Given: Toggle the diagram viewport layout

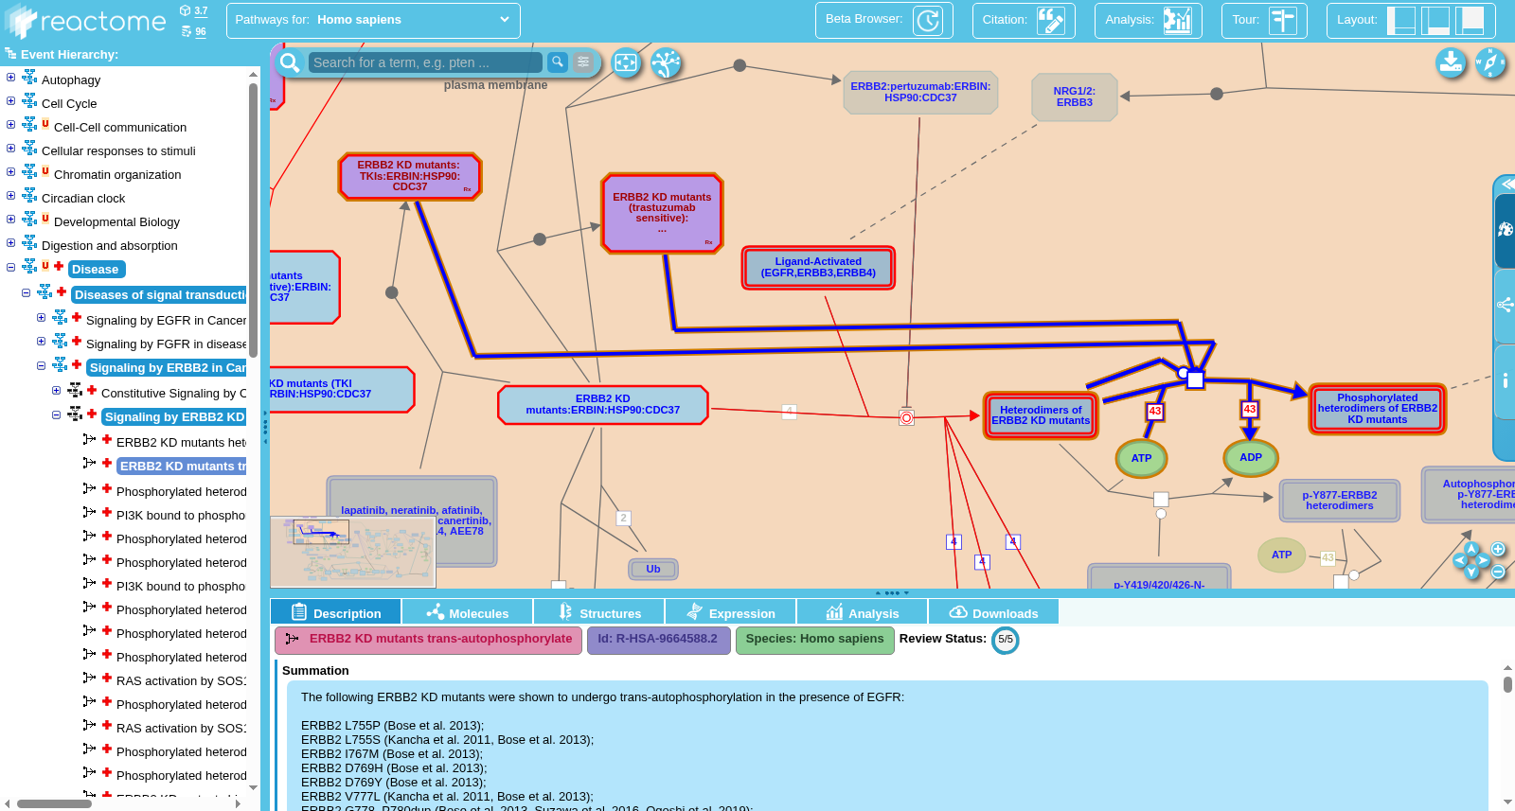Looking at the screenshot, I should [x=1470, y=20].
